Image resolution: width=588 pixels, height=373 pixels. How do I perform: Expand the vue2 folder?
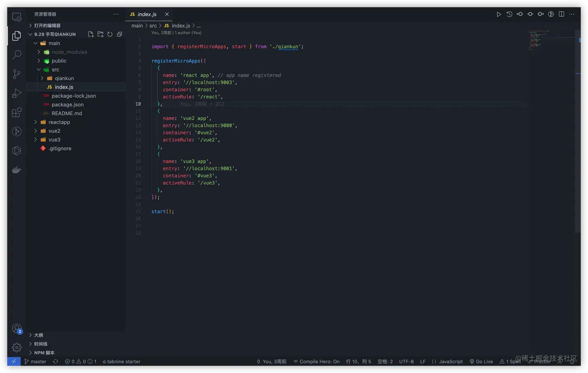pos(76,131)
